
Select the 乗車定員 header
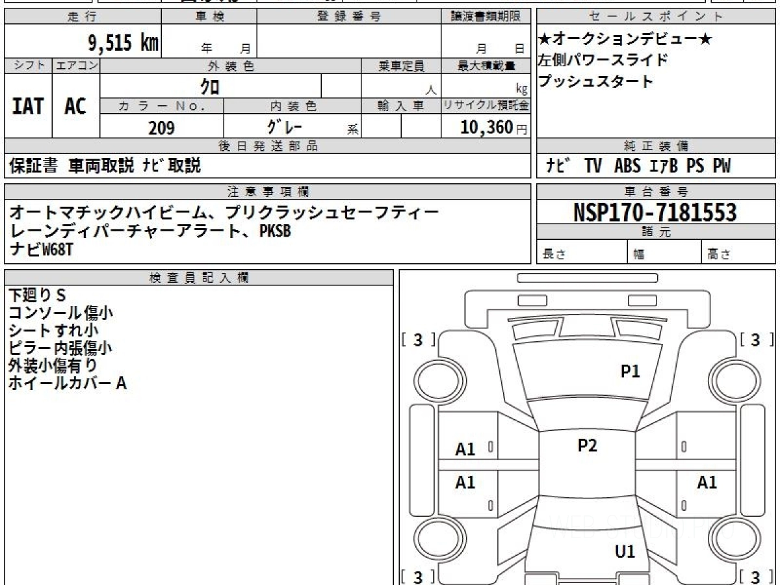pyautogui.click(x=401, y=66)
